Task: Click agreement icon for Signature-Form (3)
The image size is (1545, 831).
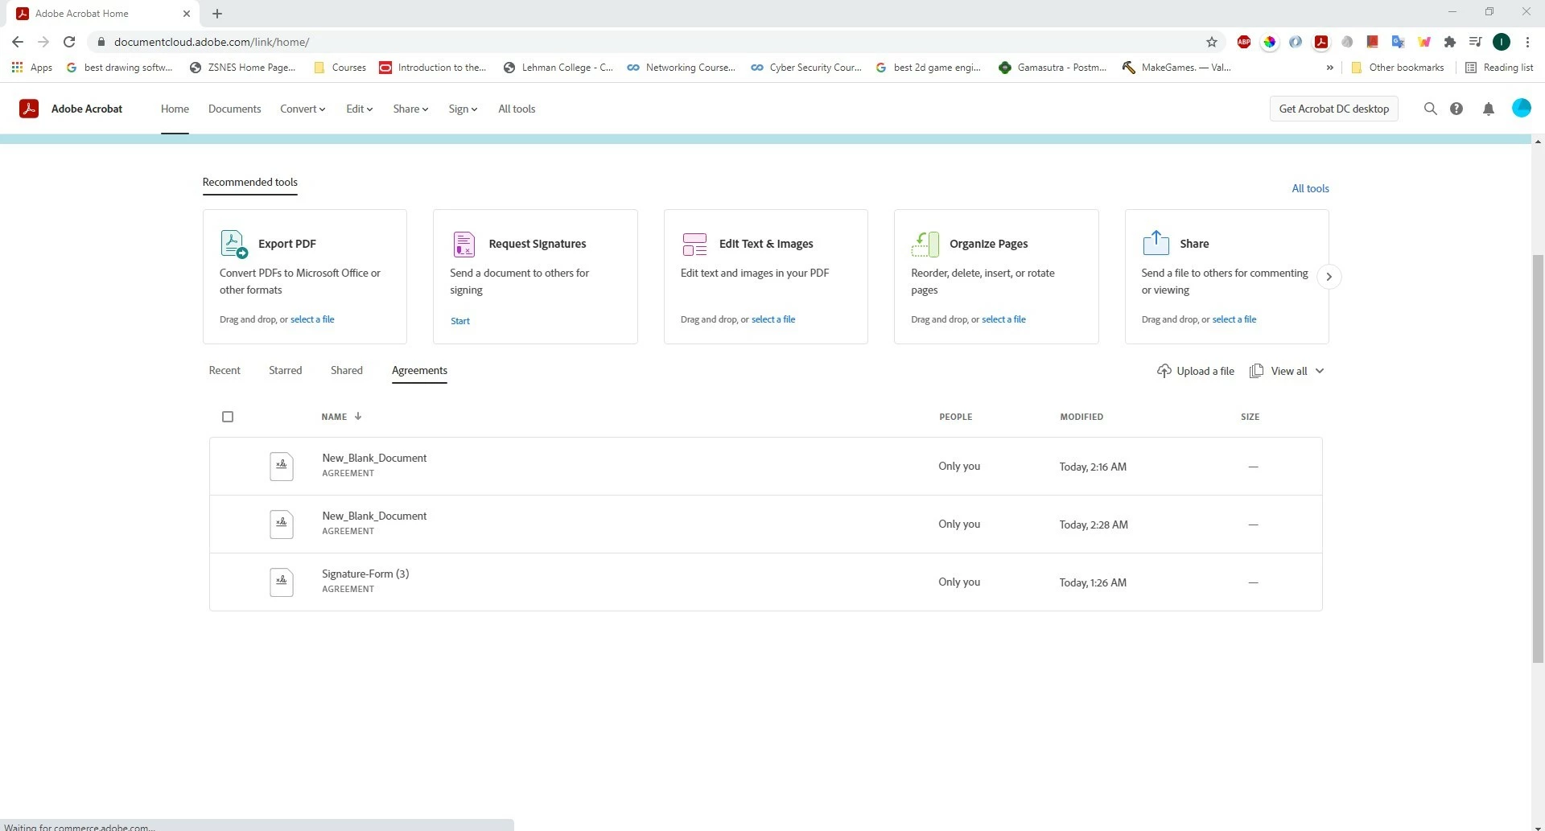Action: pyautogui.click(x=282, y=582)
